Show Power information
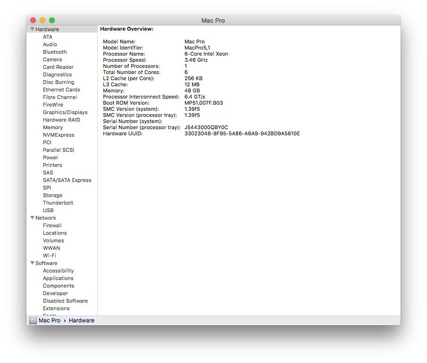The height and width of the screenshot is (363, 427). pos(50,157)
